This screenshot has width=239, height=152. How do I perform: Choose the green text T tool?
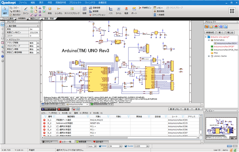tap(44, 8)
